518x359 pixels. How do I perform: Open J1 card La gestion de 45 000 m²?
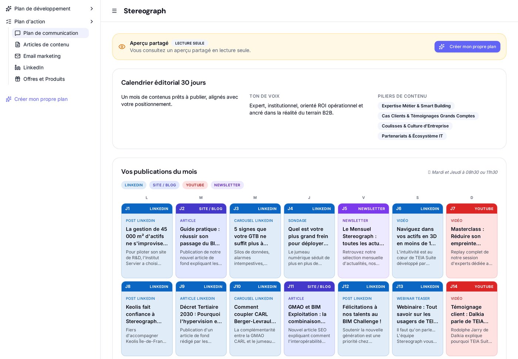click(x=147, y=241)
